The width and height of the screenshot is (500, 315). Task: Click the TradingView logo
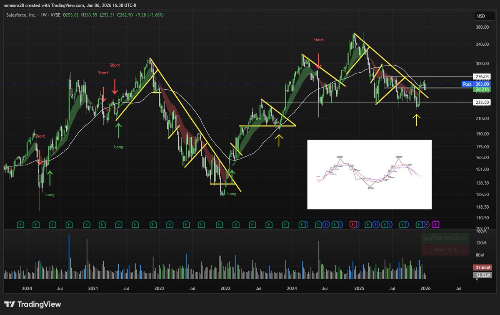tap(32, 304)
